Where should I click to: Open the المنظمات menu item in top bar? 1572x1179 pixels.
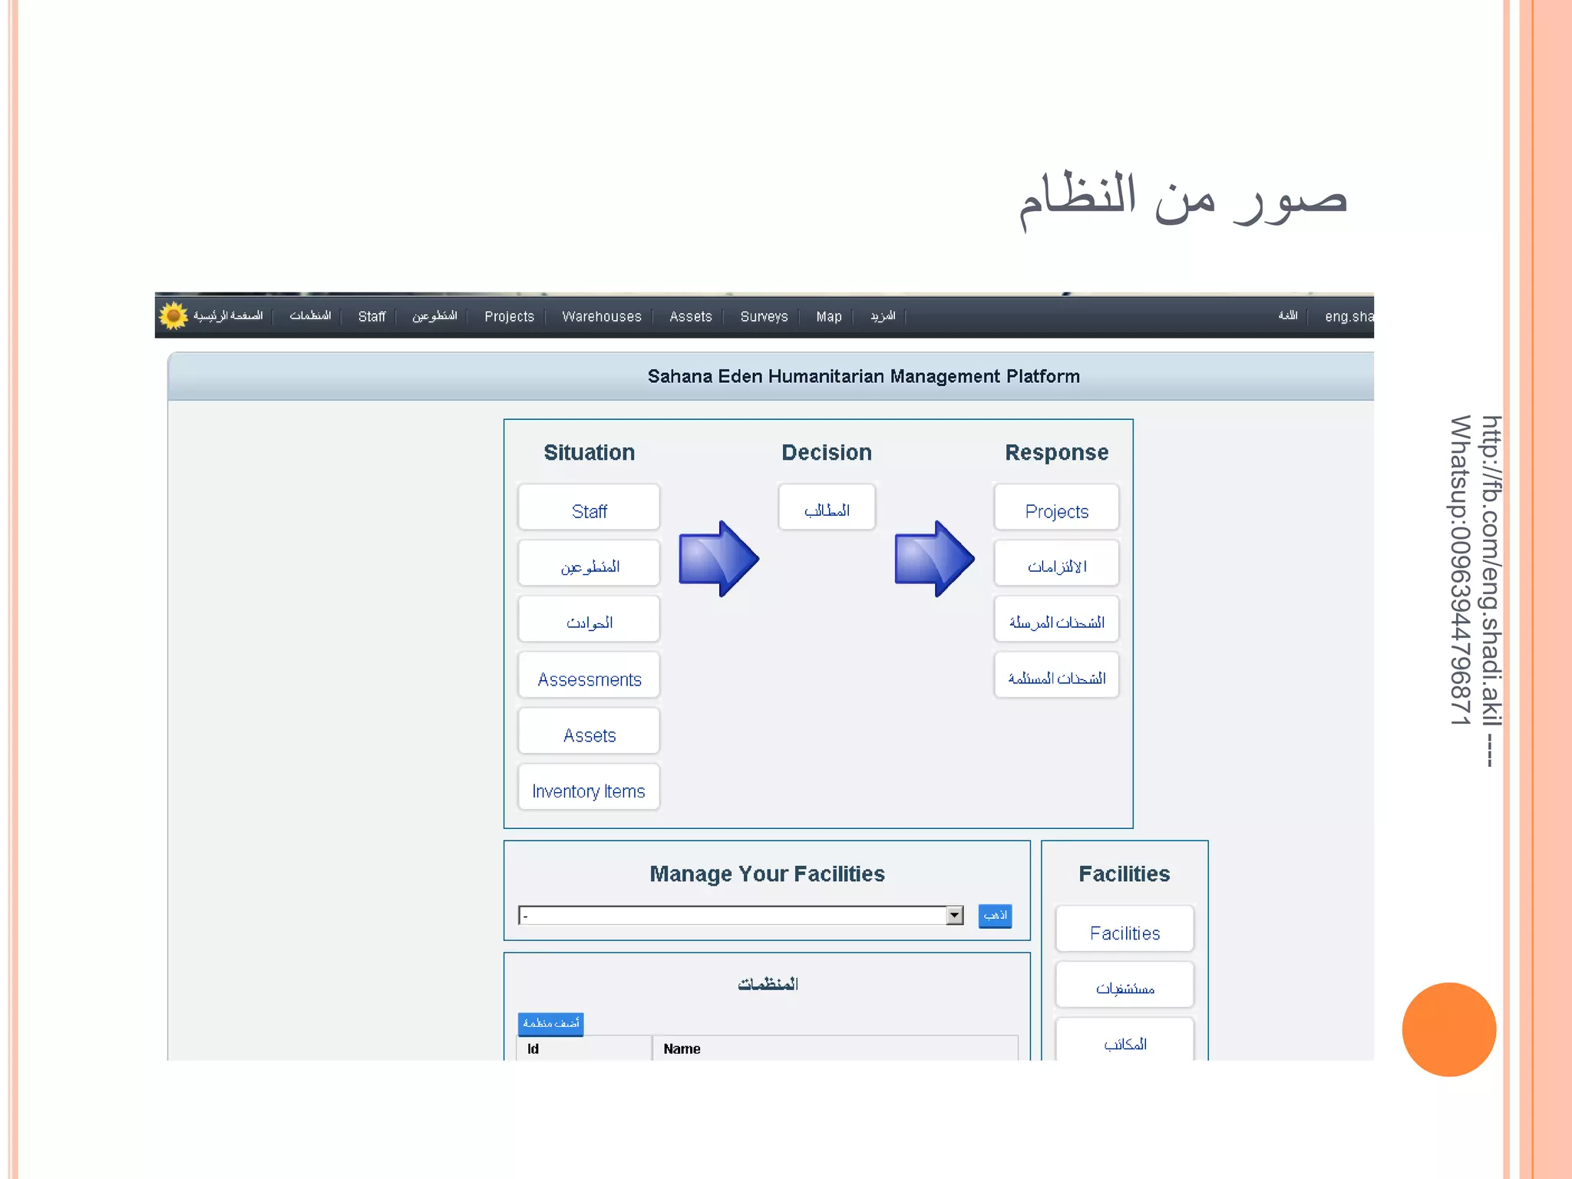click(x=310, y=315)
